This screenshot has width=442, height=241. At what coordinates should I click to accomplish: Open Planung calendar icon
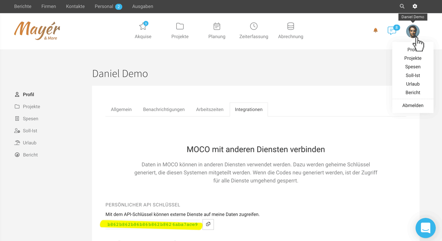pos(217,26)
